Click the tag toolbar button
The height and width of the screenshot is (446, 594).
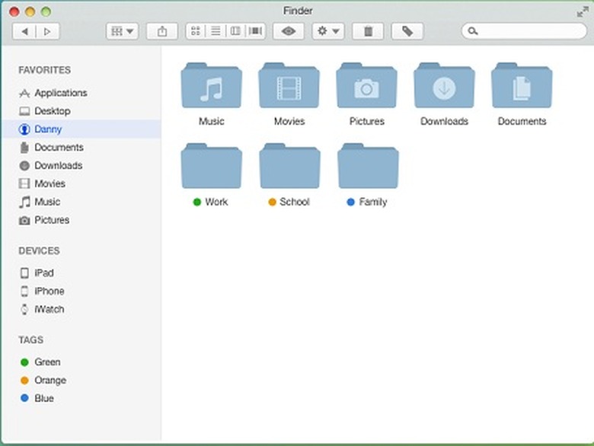[407, 31]
